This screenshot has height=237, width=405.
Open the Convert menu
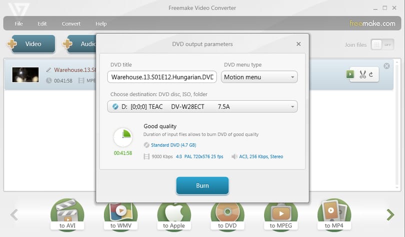(x=71, y=23)
